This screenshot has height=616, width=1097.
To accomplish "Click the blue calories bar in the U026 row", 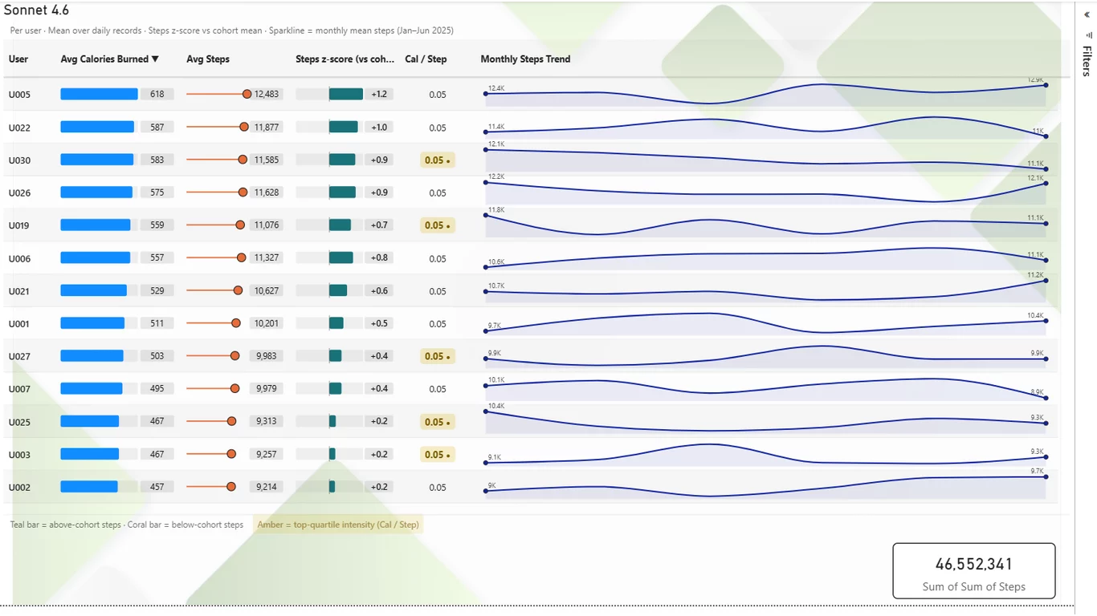I will [96, 192].
